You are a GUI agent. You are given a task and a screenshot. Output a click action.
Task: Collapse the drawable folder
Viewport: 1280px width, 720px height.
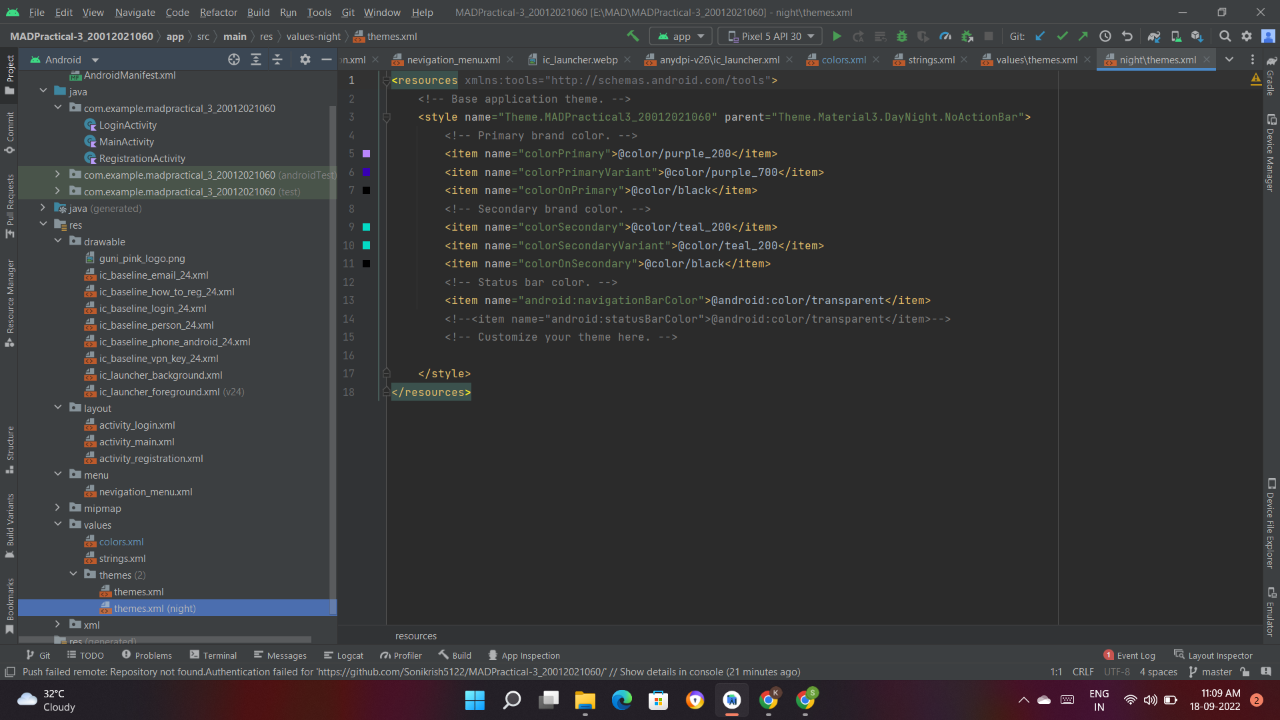click(x=58, y=241)
